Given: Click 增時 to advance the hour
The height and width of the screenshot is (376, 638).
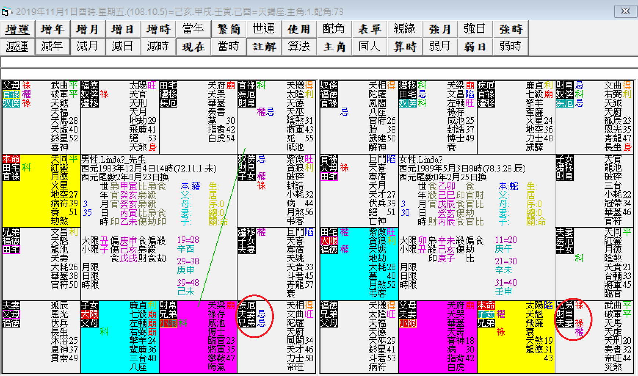Looking at the screenshot, I should pyautogui.click(x=158, y=29).
